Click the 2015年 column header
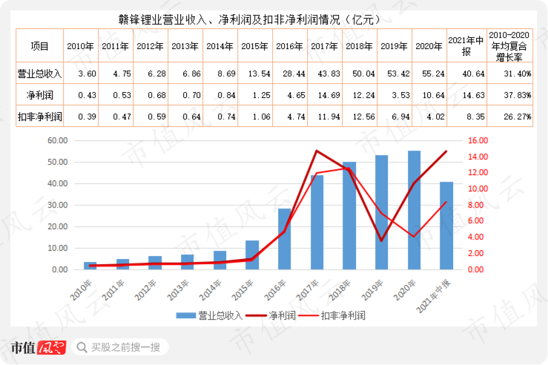548x365 pixels. click(255, 46)
